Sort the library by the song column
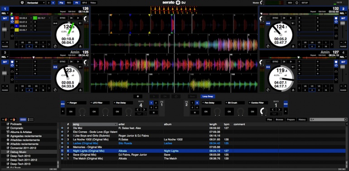349x171 pixels. pos(95,124)
